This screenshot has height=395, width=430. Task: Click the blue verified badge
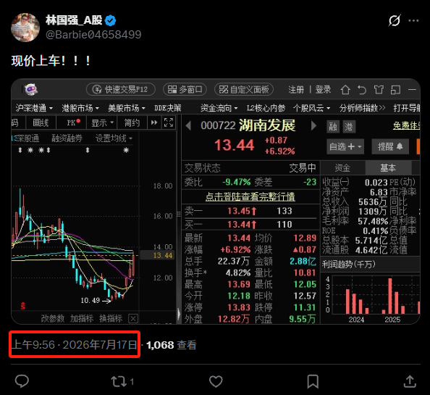[x=110, y=20]
